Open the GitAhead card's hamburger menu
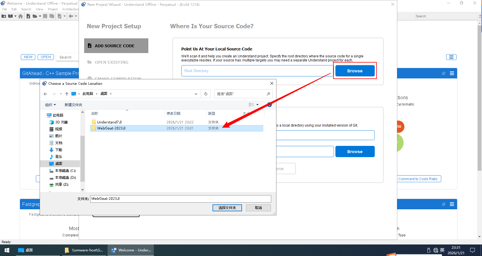This screenshot has height=256, width=482. [452, 74]
